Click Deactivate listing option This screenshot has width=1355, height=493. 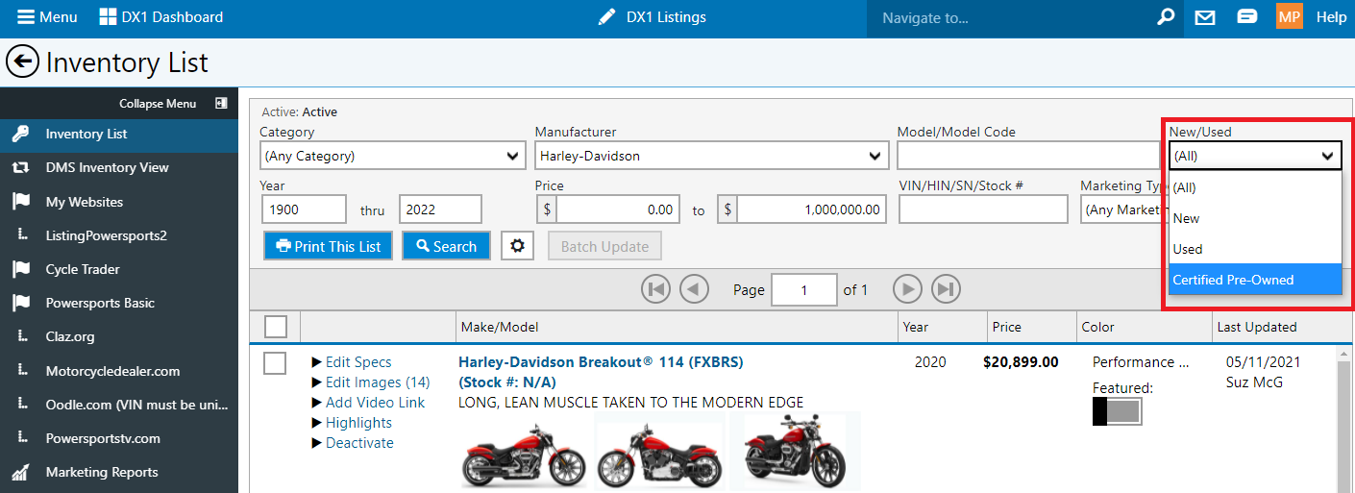353,443
